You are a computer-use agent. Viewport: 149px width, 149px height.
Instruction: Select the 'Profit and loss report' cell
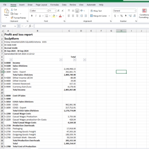coord(19,34)
